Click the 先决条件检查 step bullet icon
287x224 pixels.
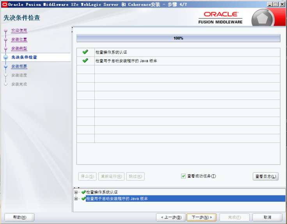(x=5, y=57)
